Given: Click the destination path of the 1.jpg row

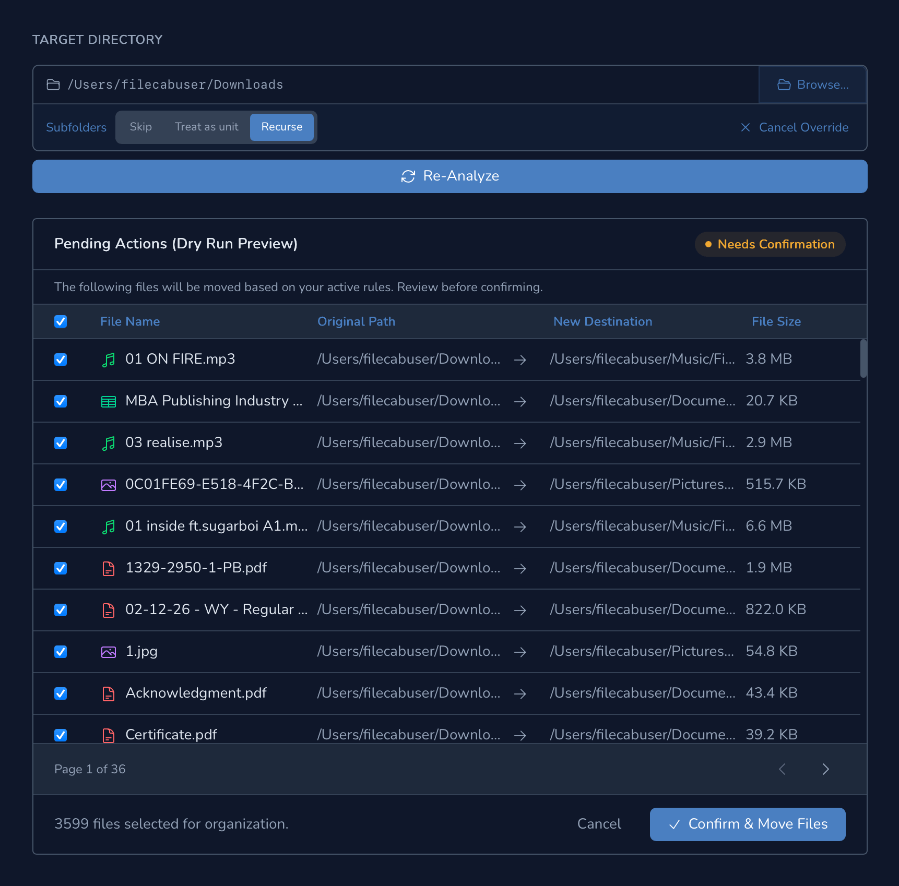Looking at the screenshot, I should coord(642,651).
